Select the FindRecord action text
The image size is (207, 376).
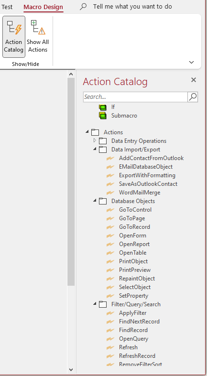133,330
